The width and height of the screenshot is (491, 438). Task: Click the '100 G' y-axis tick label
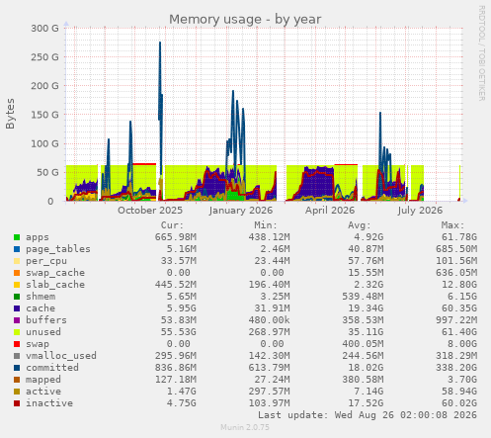44,143
